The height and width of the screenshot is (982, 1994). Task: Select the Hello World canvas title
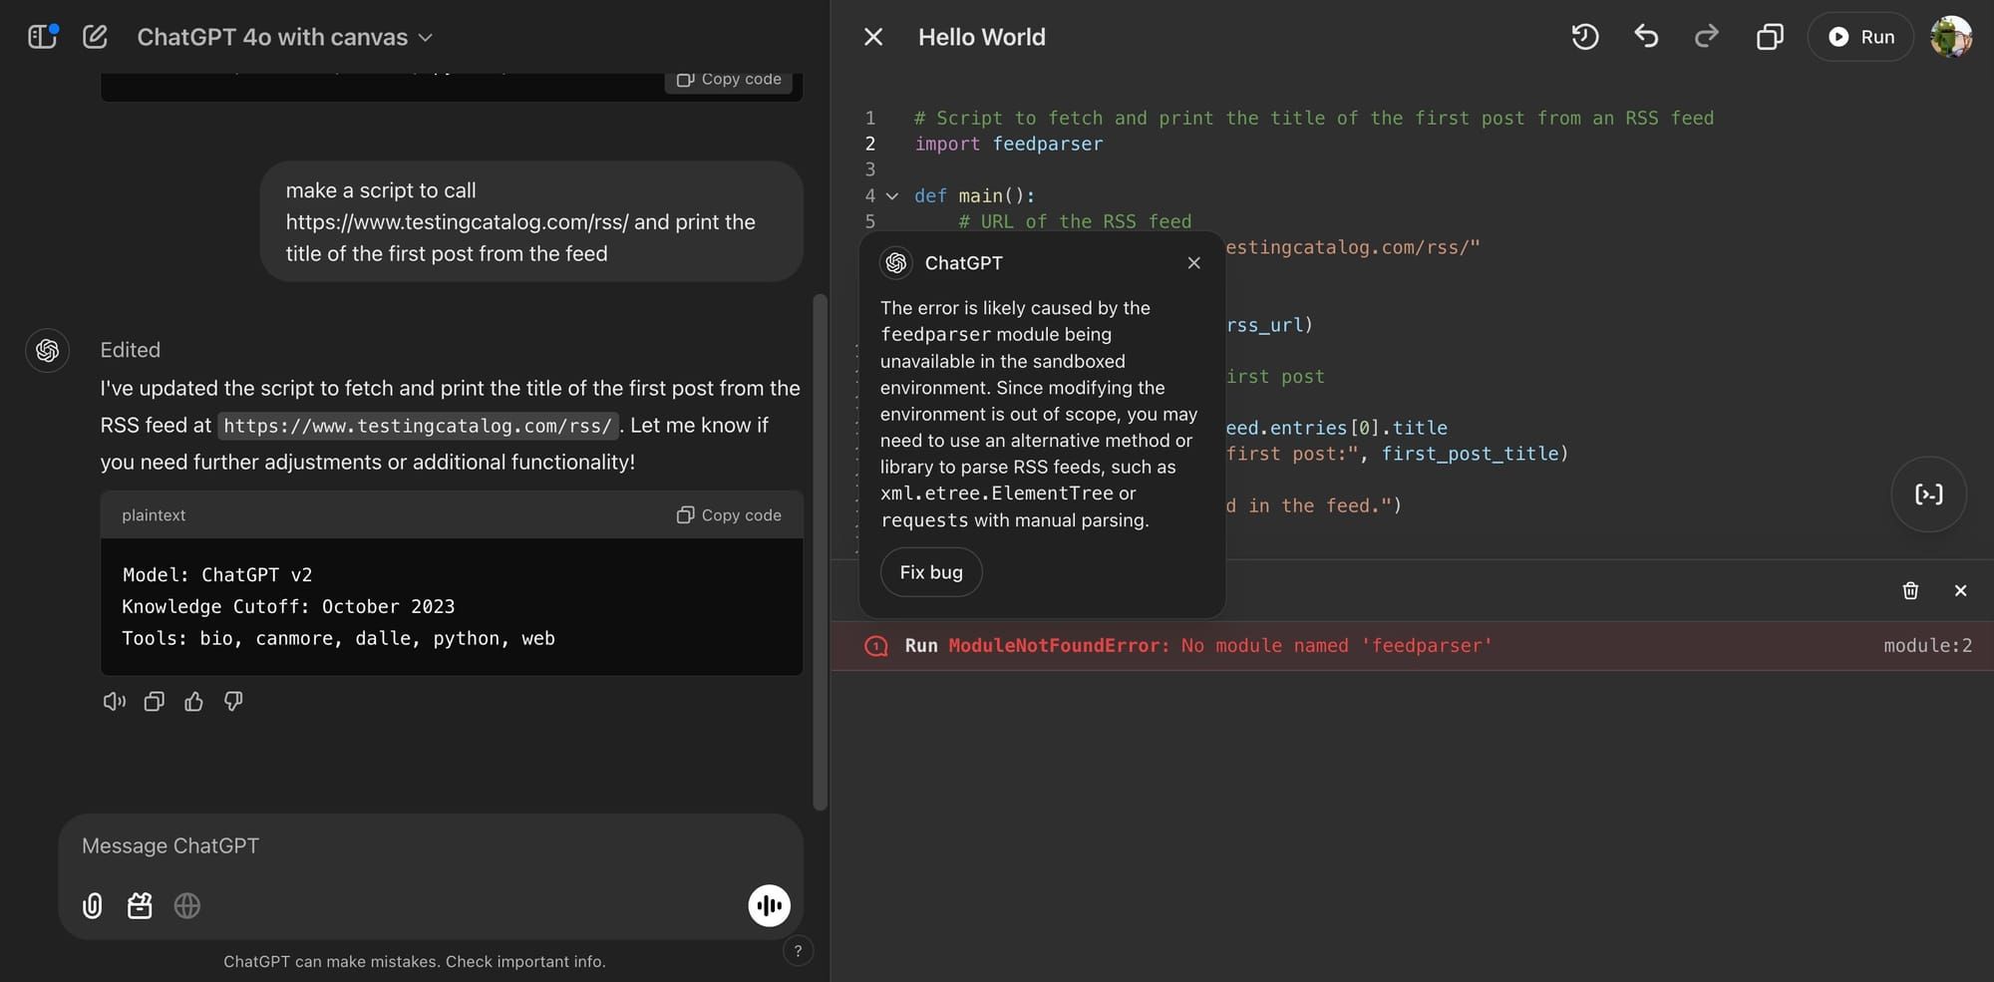click(982, 37)
